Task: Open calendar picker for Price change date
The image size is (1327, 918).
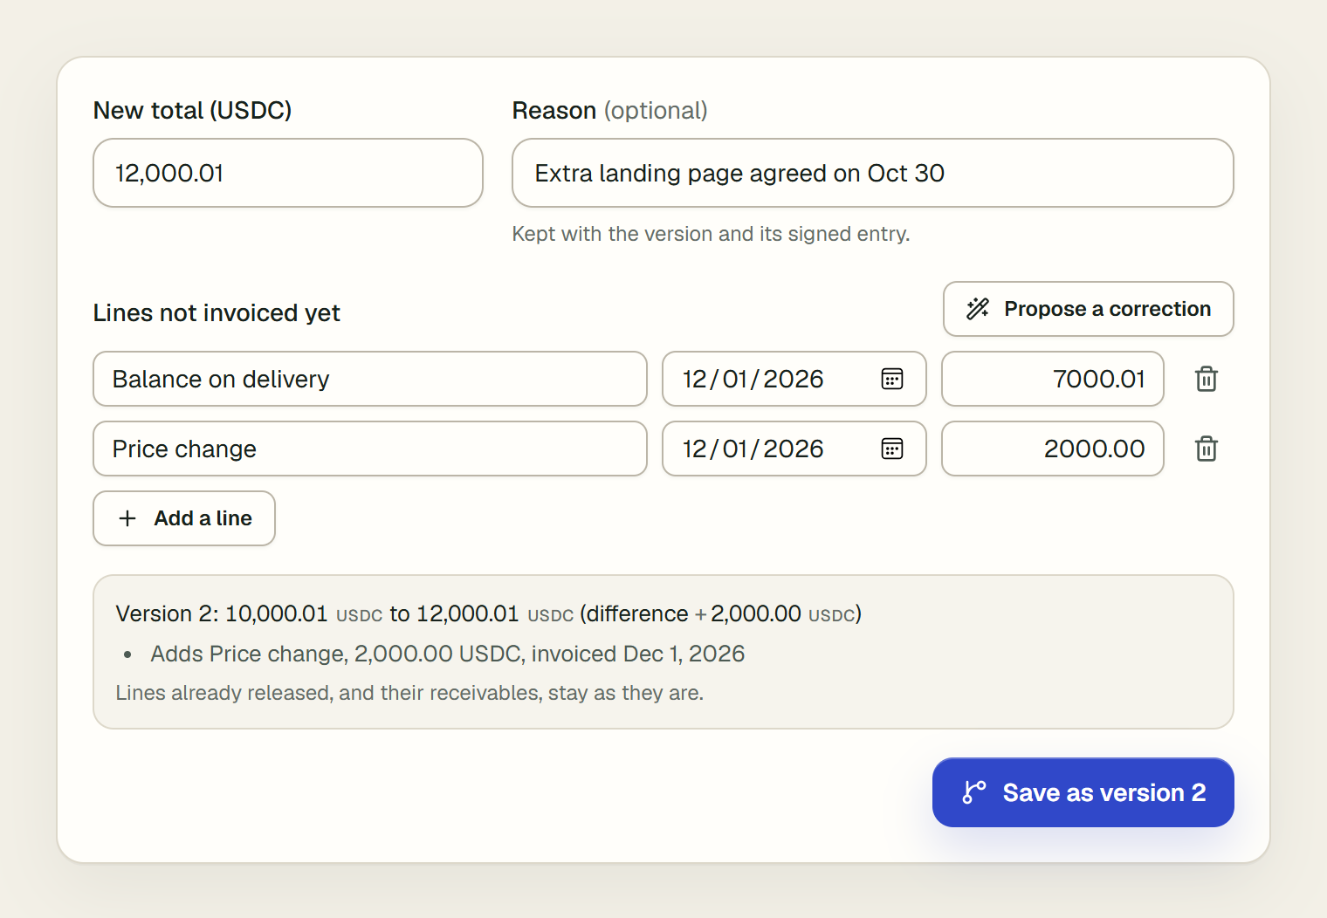Action: point(891,449)
